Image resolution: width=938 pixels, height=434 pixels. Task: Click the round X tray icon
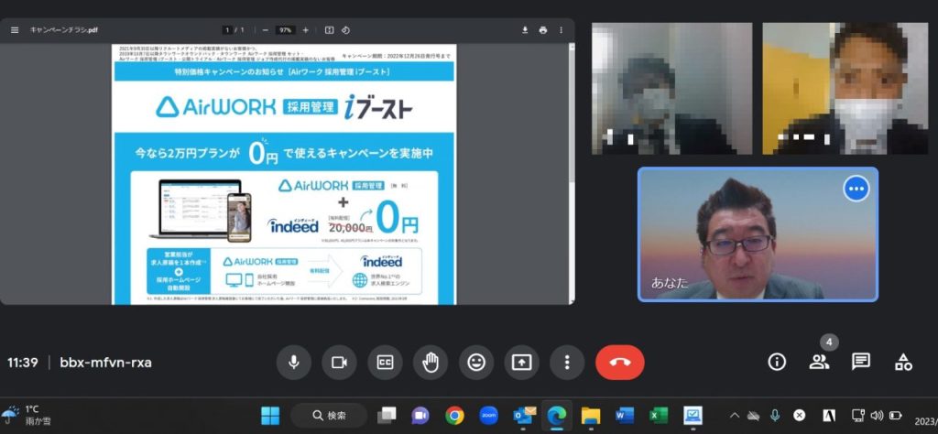click(799, 416)
